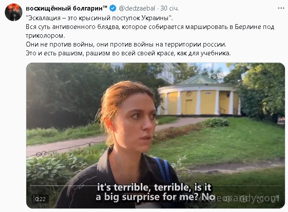Click the line mentioning Берлине
This screenshot has width=288, height=212.
tap(150, 27)
